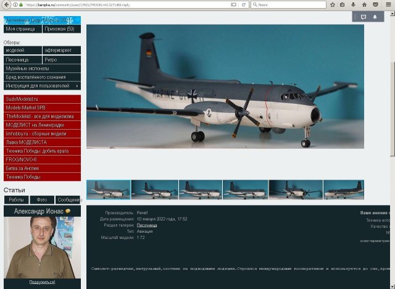Switch to the 'Фото' tab under Статьи
The width and height of the screenshot is (395, 289).
[x=42, y=200]
